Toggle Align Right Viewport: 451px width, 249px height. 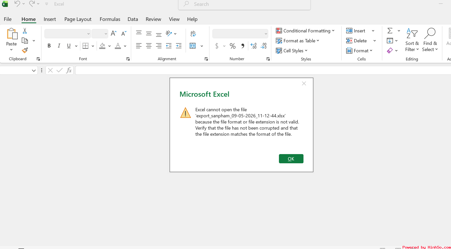[x=159, y=46]
